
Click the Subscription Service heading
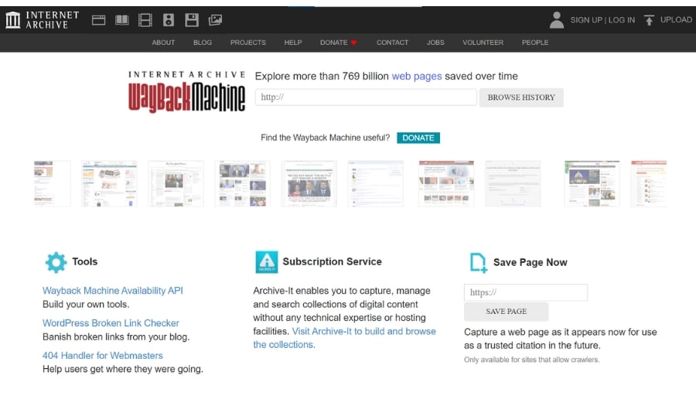pyautogui.click(x=332, y=262)
